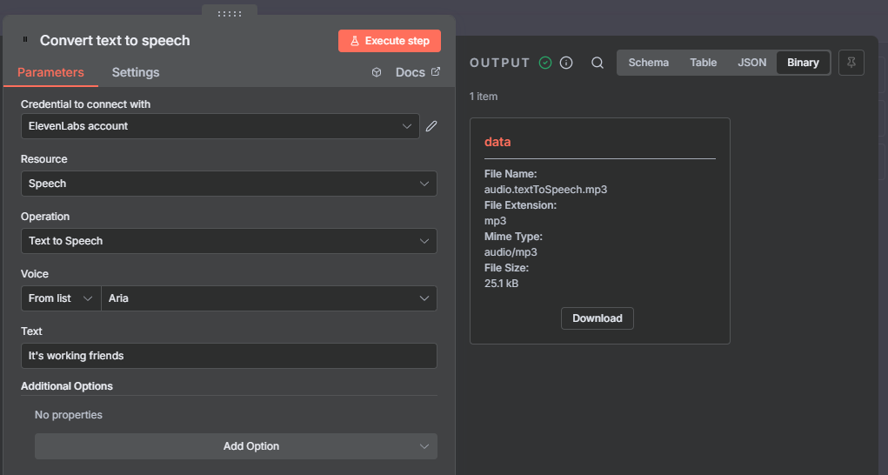Click the cube icon beside Docs
Viewport: 888px width, 475px height.
[x=377, y=72]
